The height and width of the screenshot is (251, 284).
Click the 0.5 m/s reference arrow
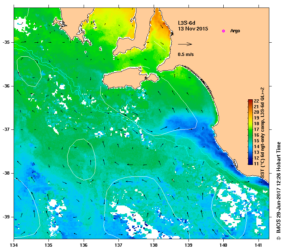tap(185, 44)
